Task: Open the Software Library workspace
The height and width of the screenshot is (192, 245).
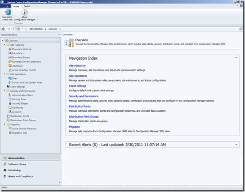Action: [31, 164]
